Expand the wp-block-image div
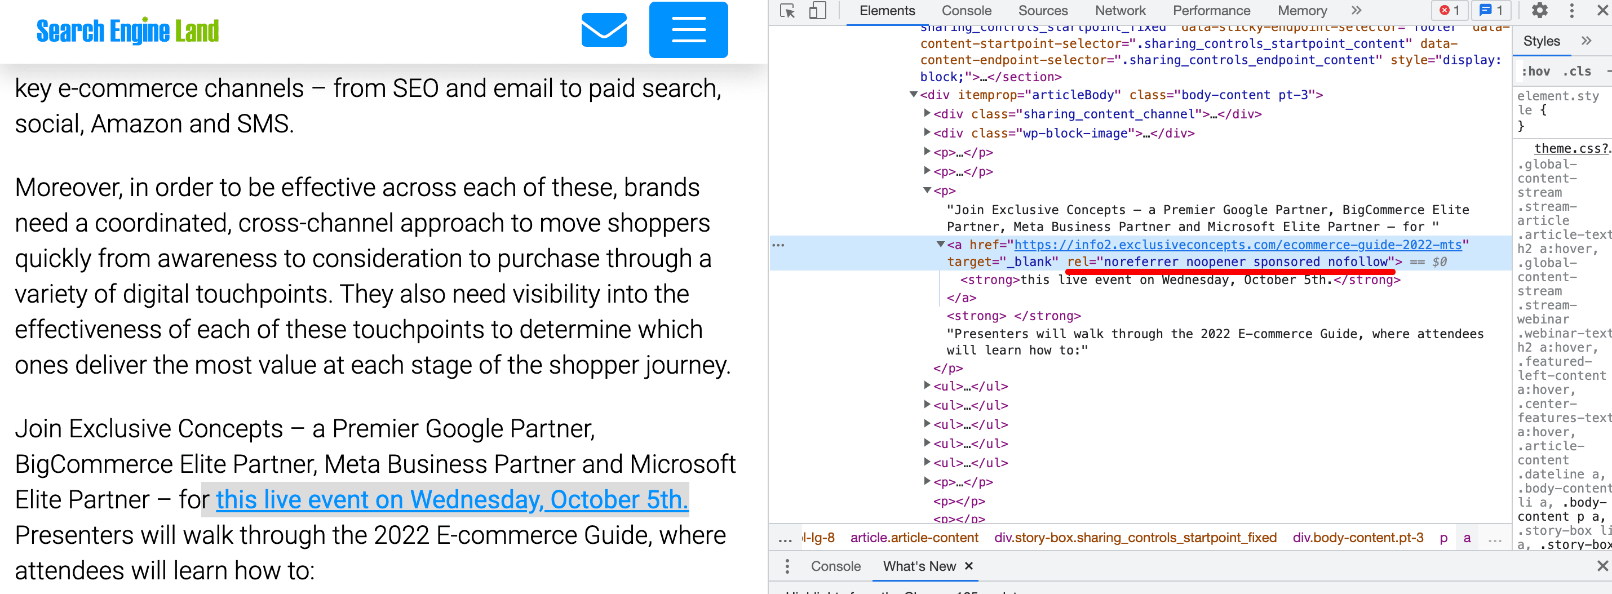 click(x=927, y=132)
